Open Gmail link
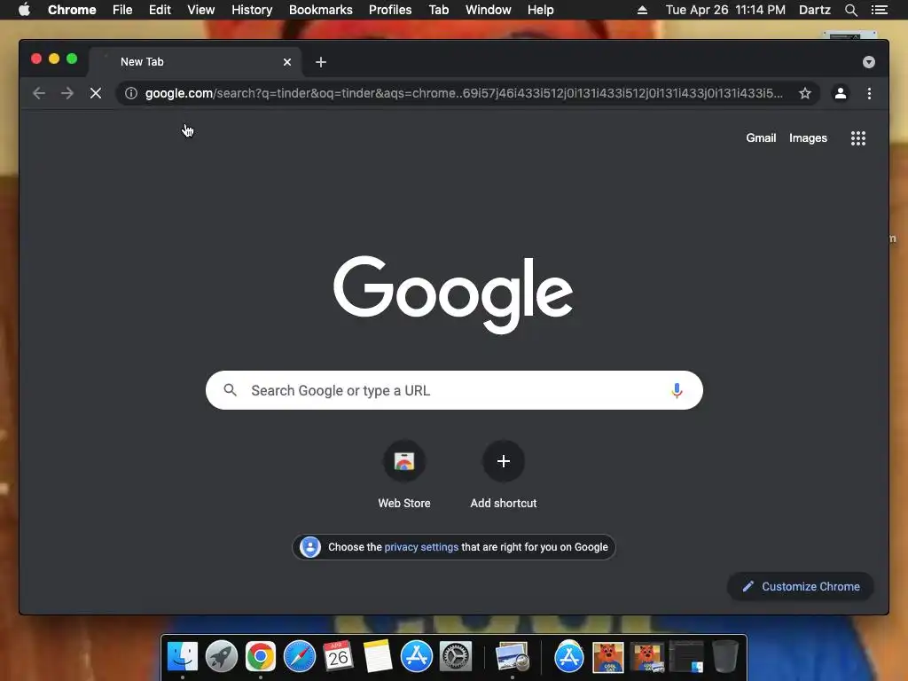Viewport: 908px width, 681px height. (761, 137)
